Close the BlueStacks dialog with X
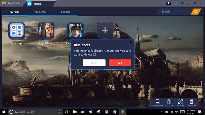 click(131, 42)
